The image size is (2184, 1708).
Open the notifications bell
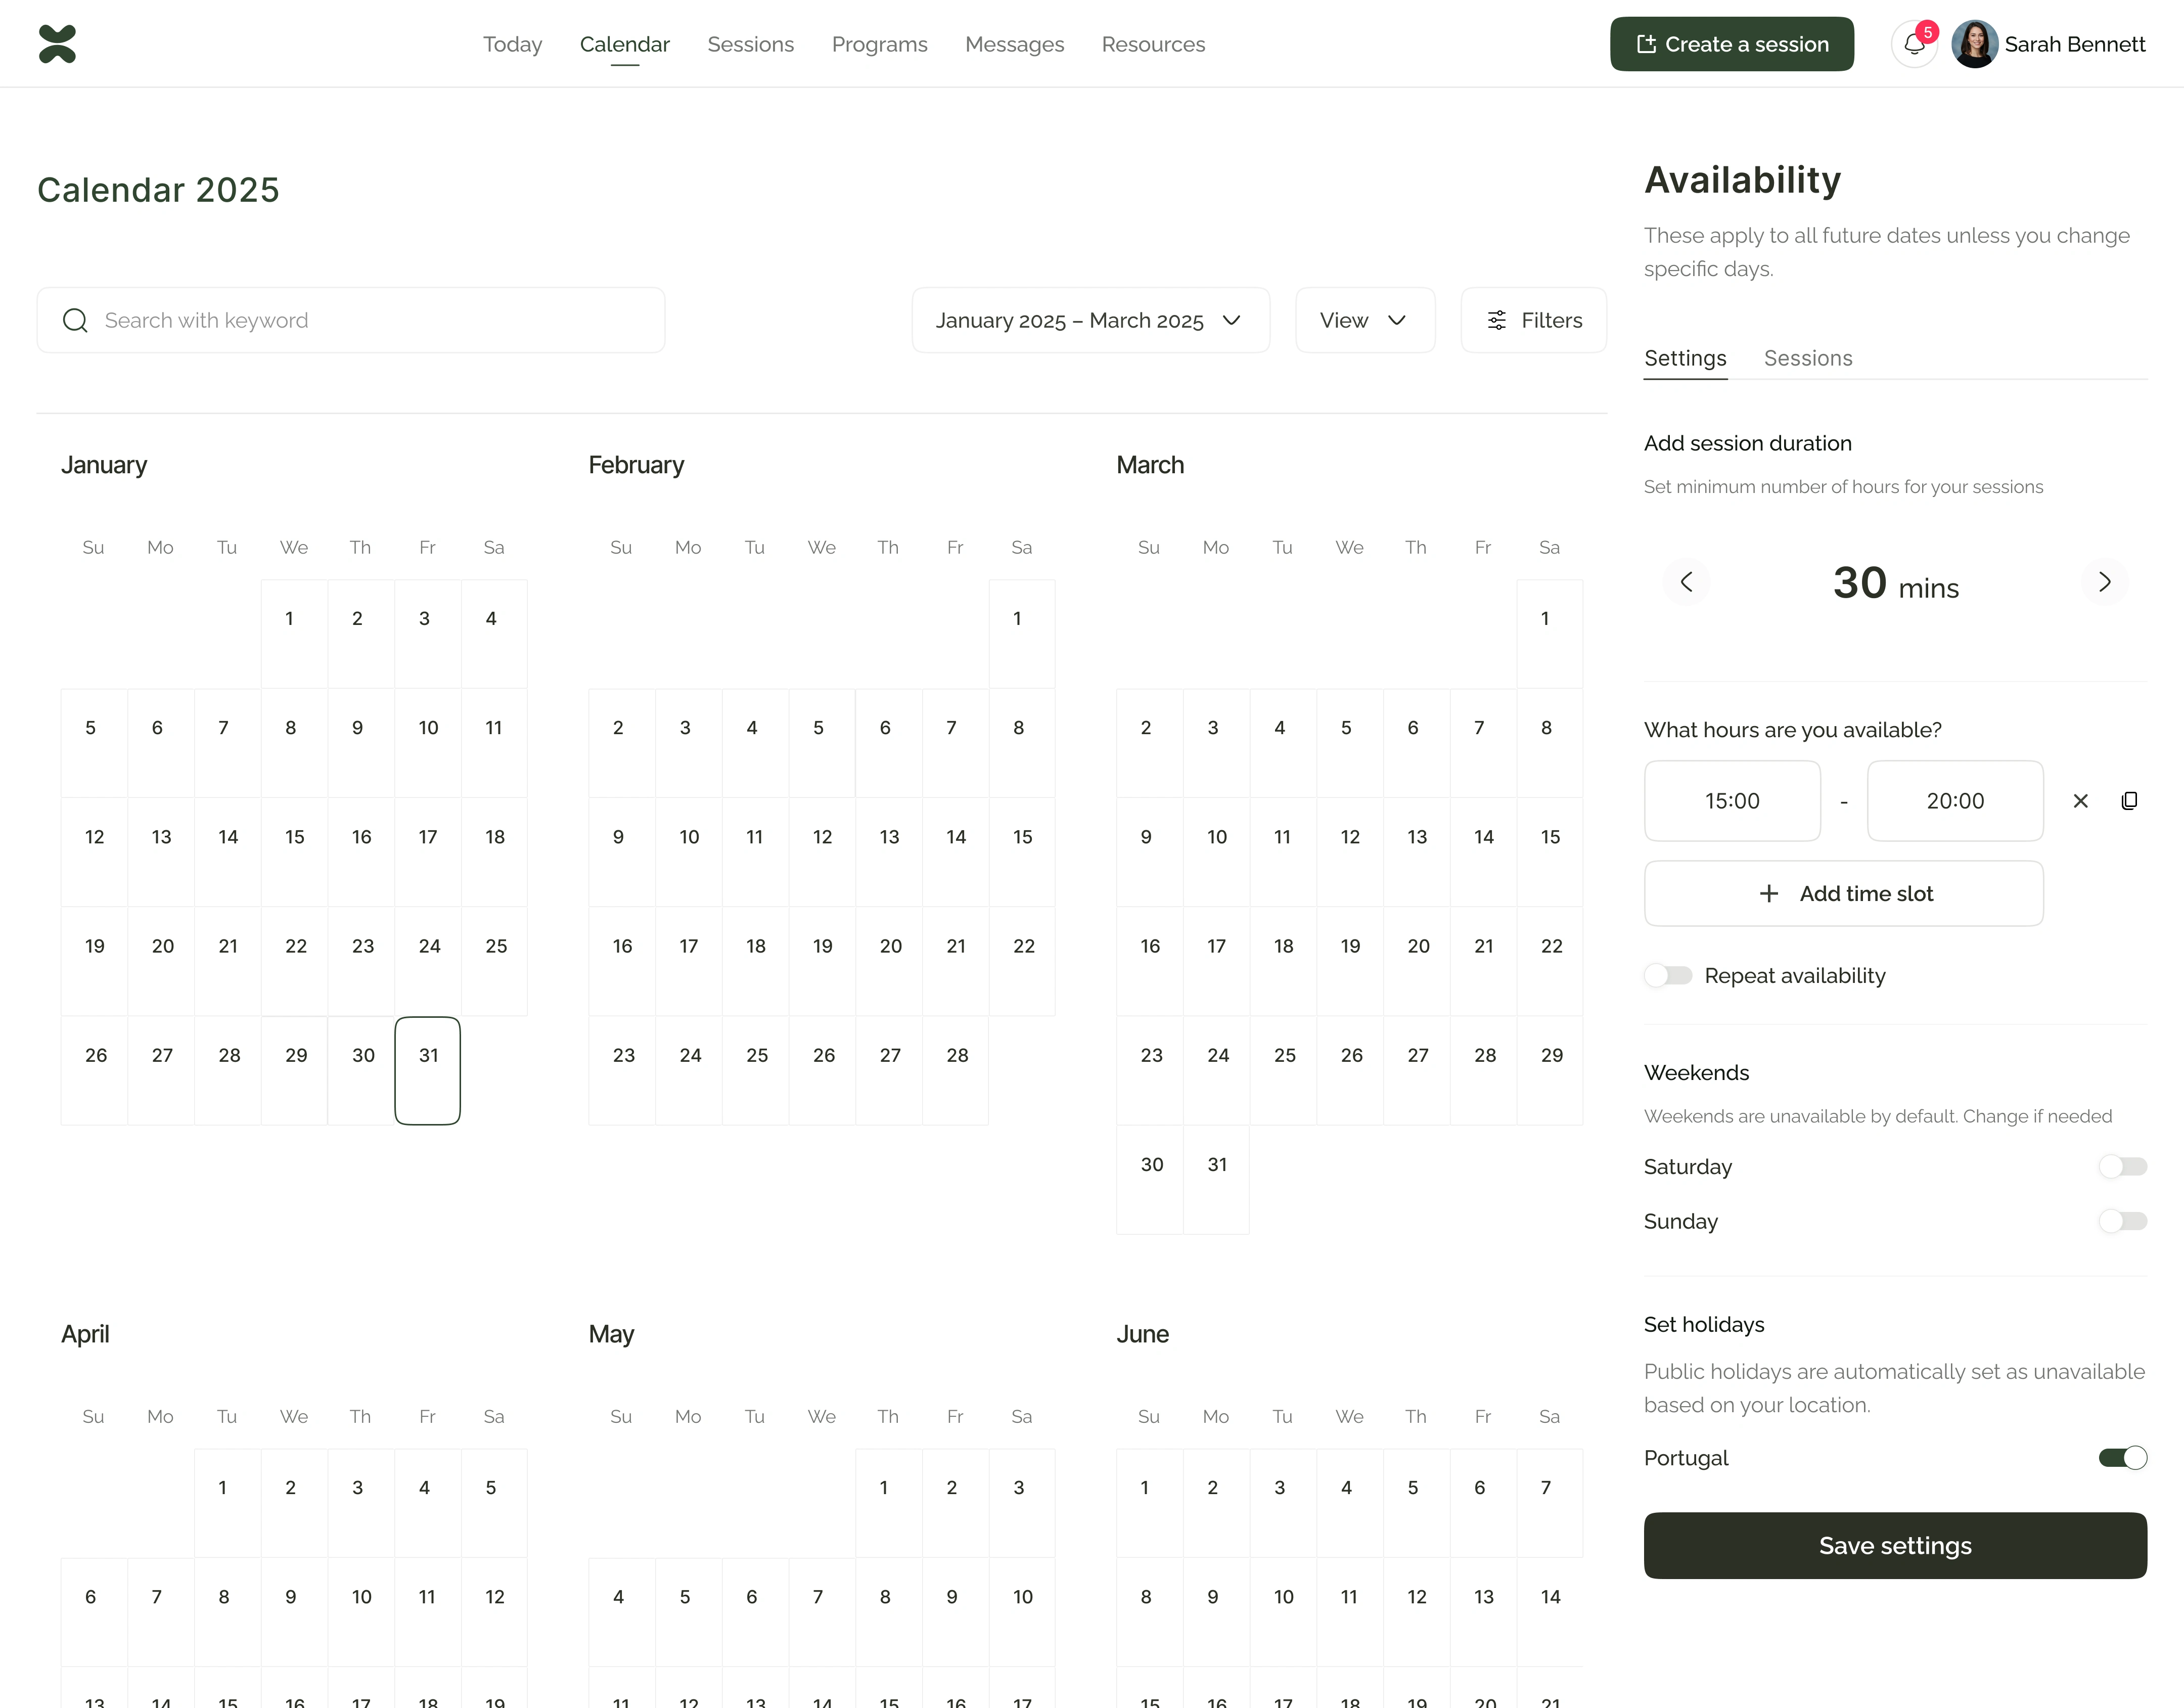(x=1914, y=44)
